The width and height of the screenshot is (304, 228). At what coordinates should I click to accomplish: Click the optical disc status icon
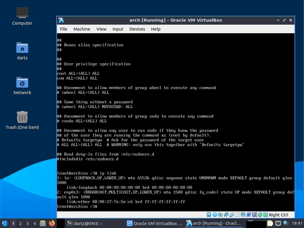coord(215,215)
